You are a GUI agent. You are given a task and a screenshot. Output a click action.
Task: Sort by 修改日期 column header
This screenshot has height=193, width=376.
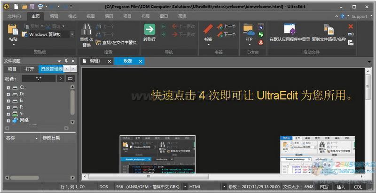tap(58, 138)
